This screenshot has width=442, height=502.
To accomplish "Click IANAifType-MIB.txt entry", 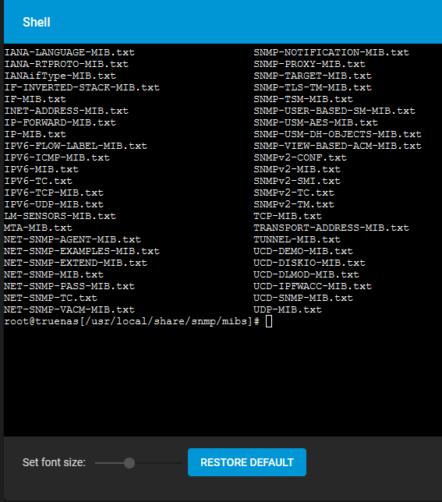I will click(x=60, y=76).
